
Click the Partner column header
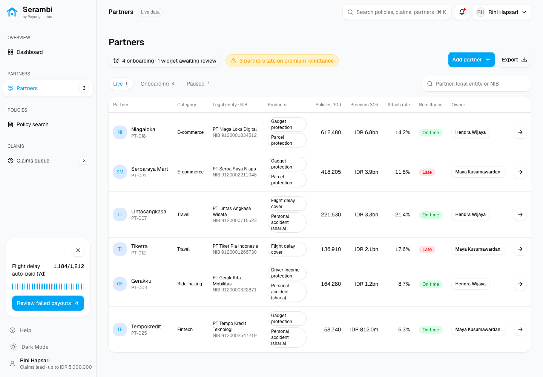(x=121, y=105)
